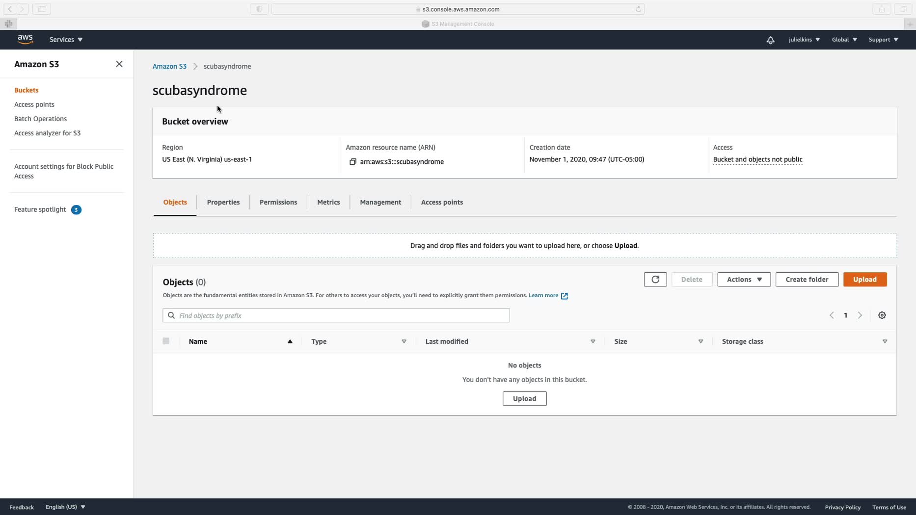Open Feature spotlight in sidebar
916x515 pixels.
click(x=40, y=209)
